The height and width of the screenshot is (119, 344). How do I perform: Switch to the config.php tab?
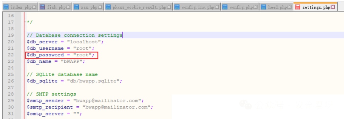[x=240, y=7]
